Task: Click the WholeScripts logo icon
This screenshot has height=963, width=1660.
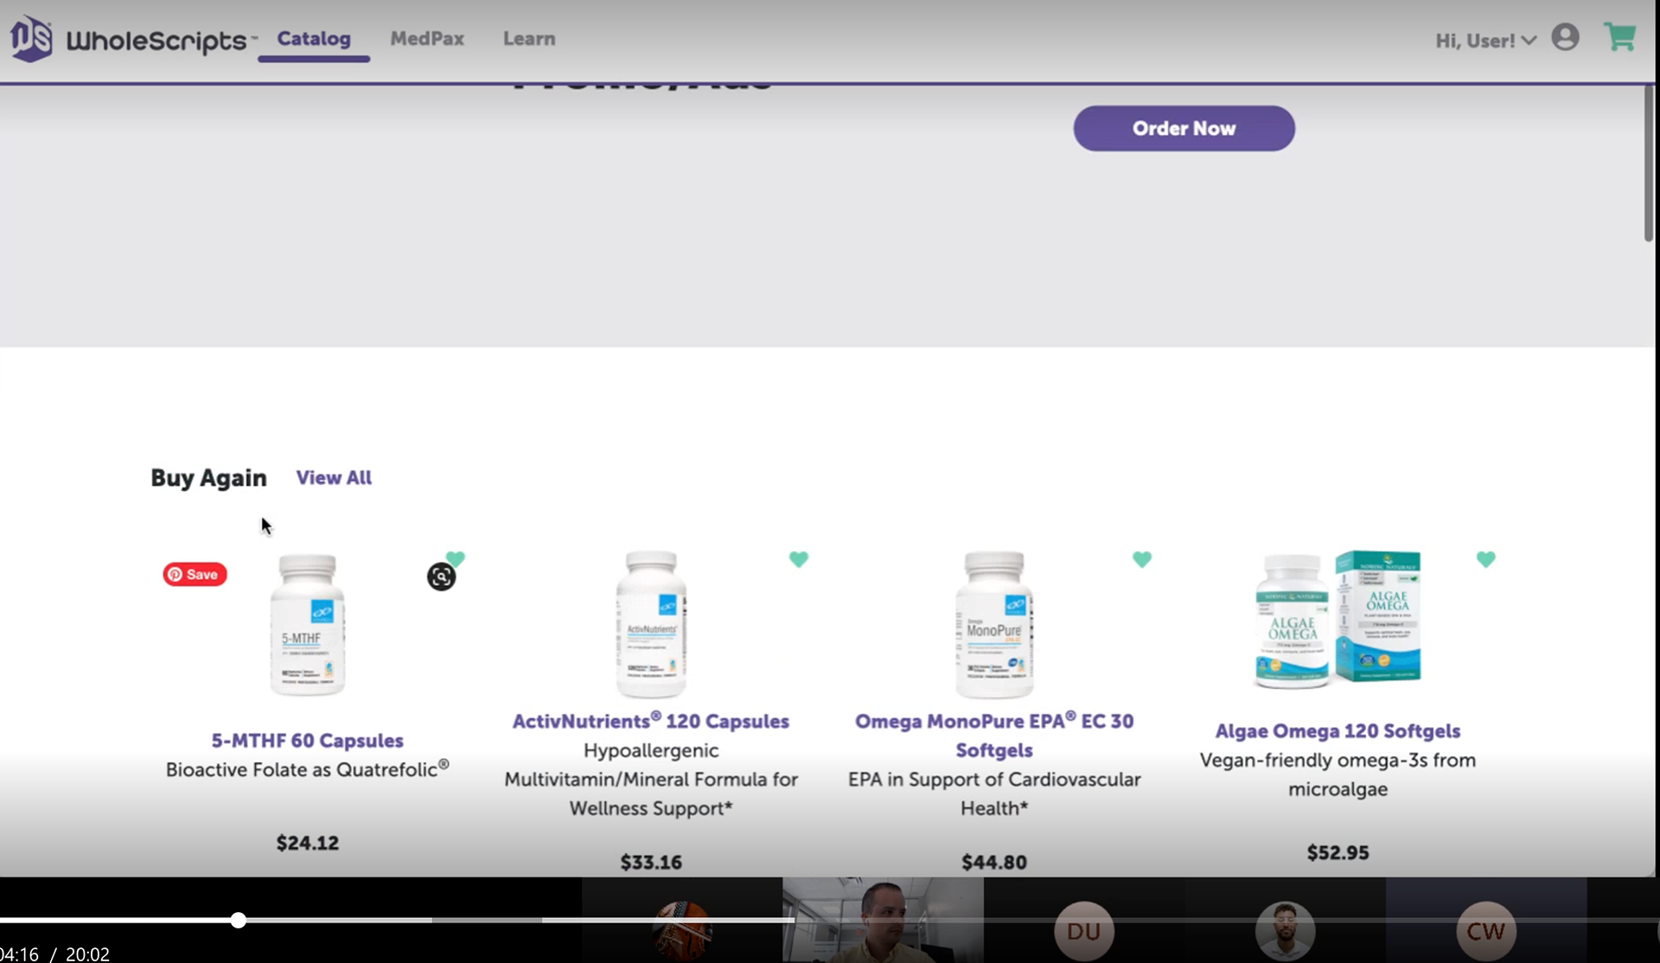Action: 31,39
